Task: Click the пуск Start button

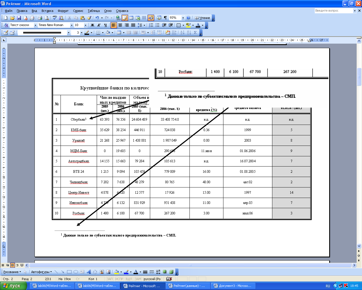Action: 14,286
